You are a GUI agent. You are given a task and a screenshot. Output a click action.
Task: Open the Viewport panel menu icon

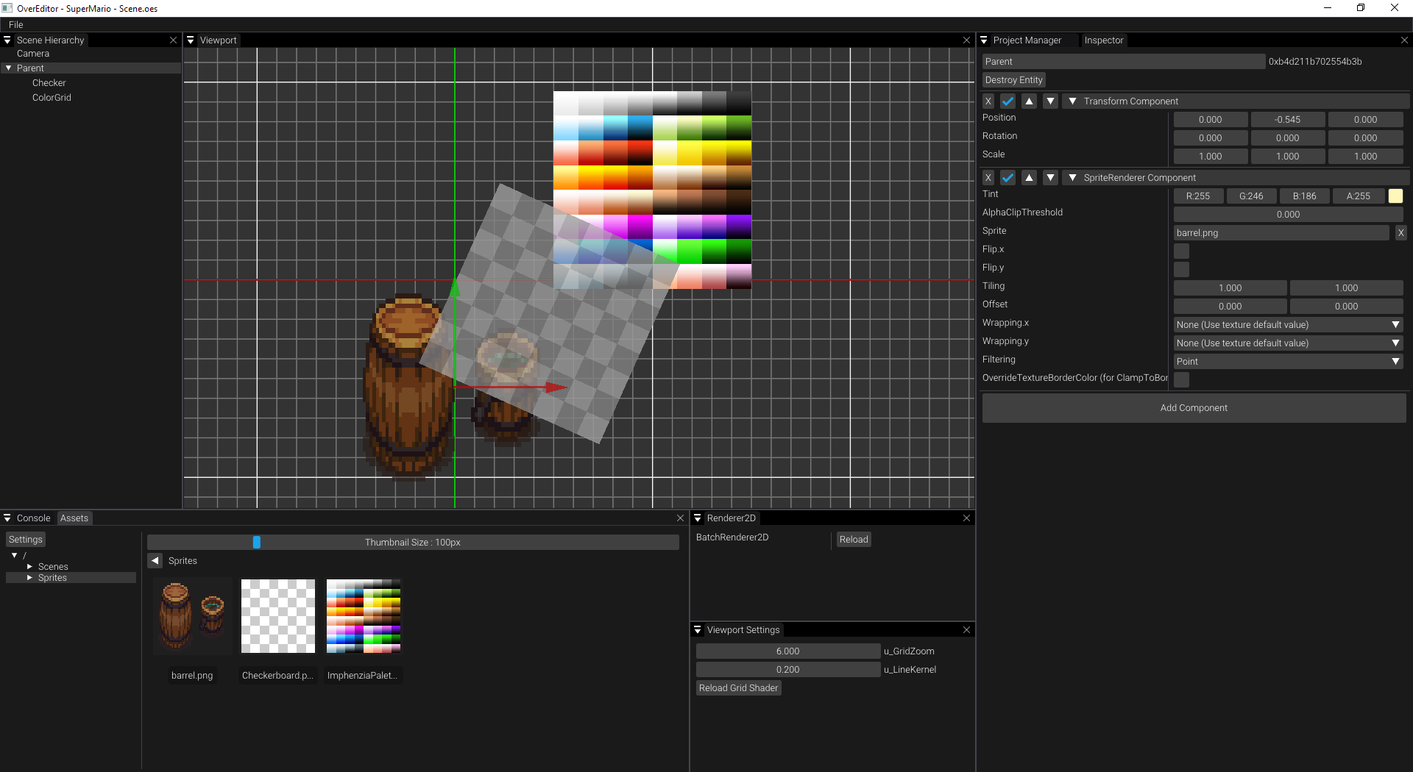(191, 40)
